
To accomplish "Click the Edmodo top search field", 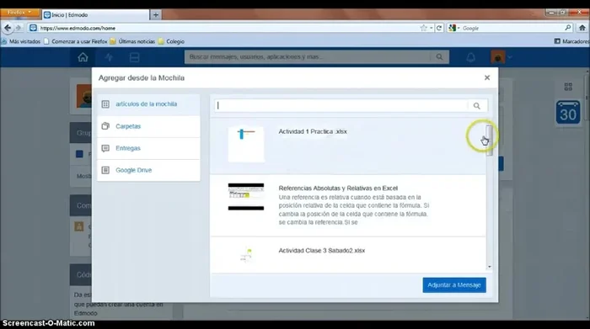I will coord(308,57).
